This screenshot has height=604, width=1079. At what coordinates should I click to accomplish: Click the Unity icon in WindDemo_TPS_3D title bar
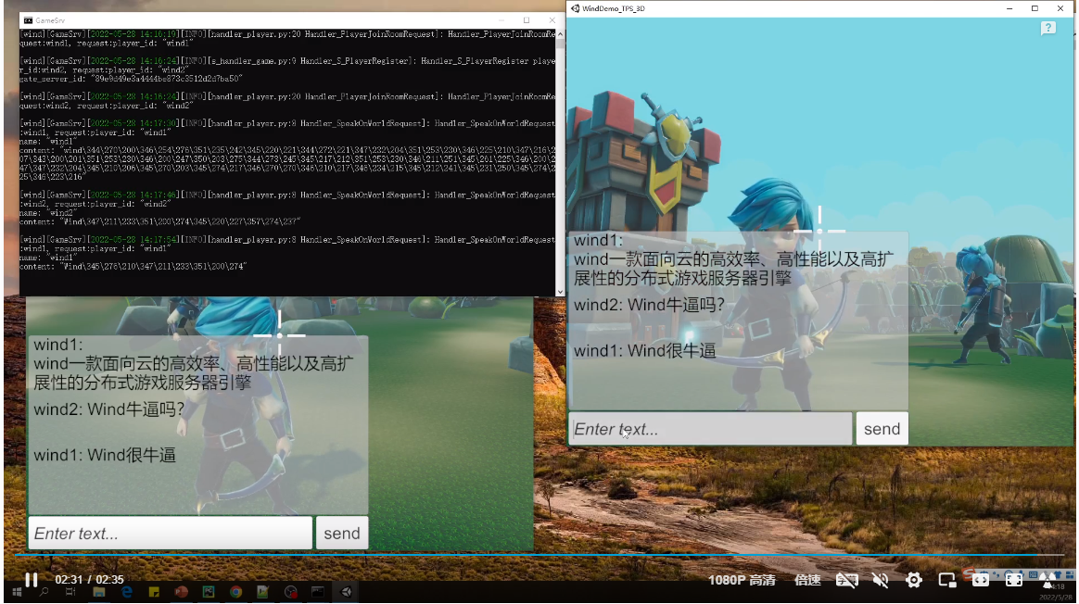click(x=575, y=8)
